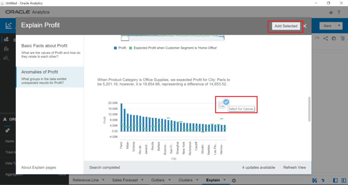Viewport: 348px width, 185px height.
Task: Restore the application window
Action: click(x=329, y=3)
